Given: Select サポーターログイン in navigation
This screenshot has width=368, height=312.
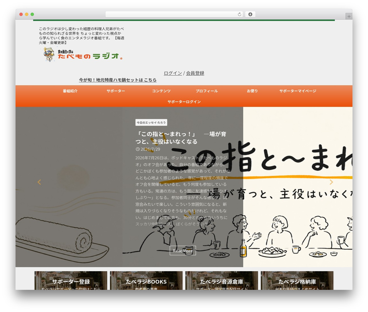Looking at the screenshot, I should pos(184,102).
